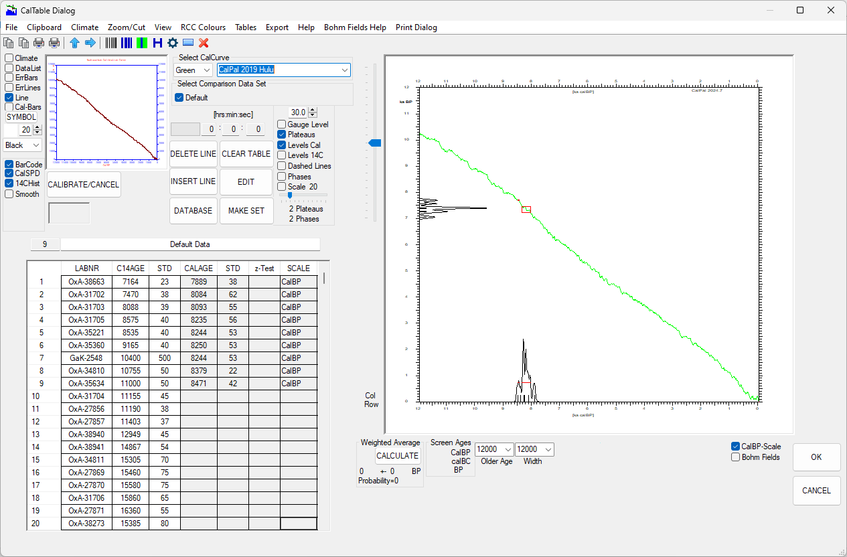This screenshot has height=557, width=847.
Task: Click the black barcode toolbar icon
Action: pyautogui.click(x=111, y=43)
